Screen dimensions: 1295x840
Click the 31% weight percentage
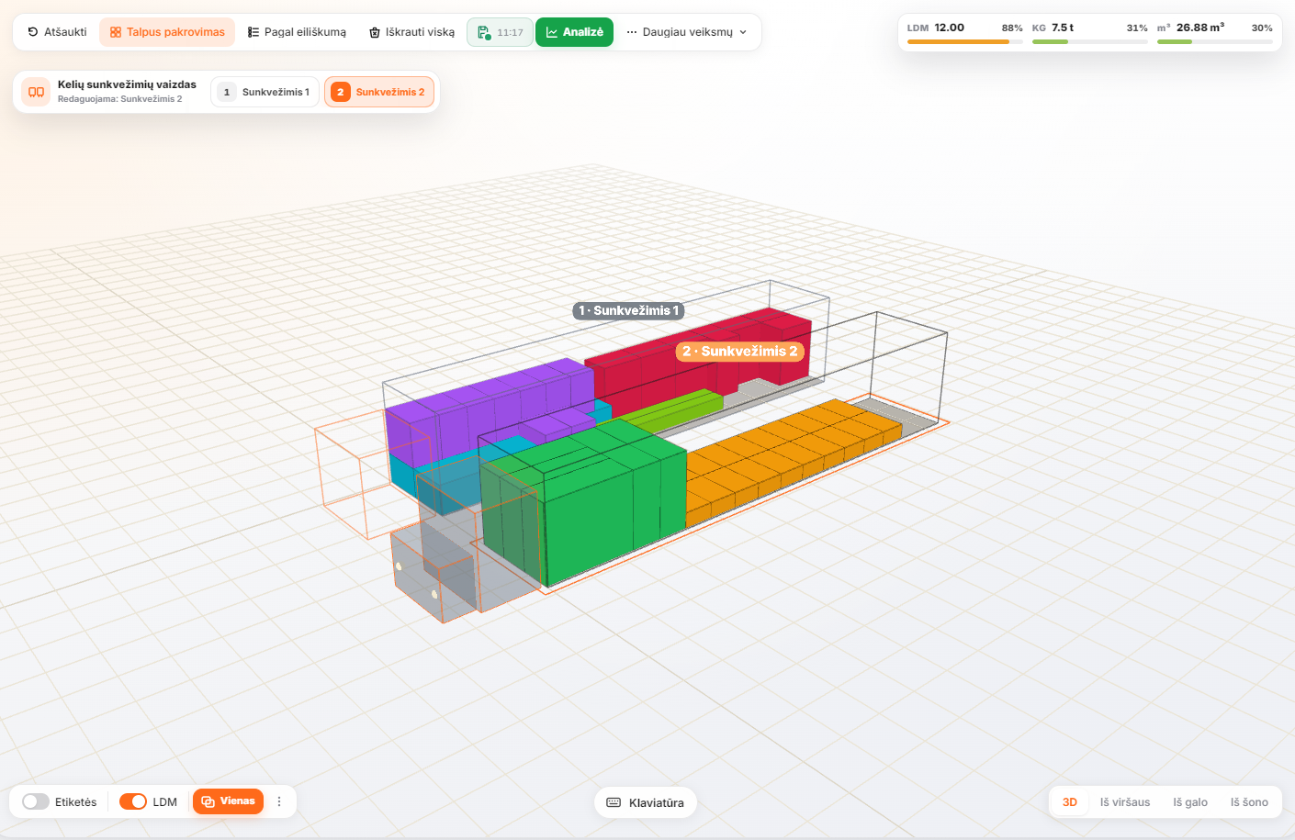1137,28
